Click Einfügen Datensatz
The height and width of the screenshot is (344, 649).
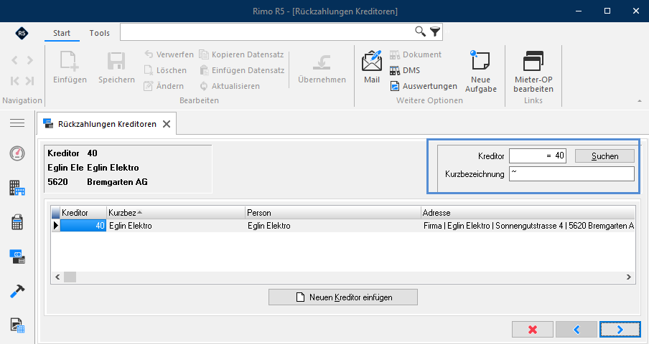click(242, 70)
